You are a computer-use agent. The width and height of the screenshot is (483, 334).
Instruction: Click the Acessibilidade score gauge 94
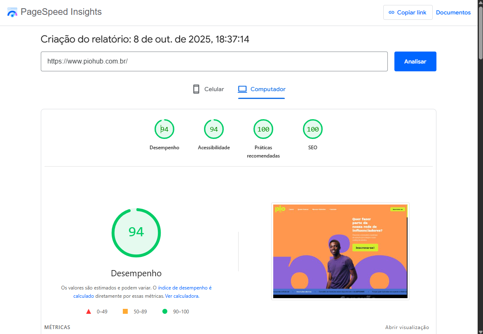pos(214,129)
